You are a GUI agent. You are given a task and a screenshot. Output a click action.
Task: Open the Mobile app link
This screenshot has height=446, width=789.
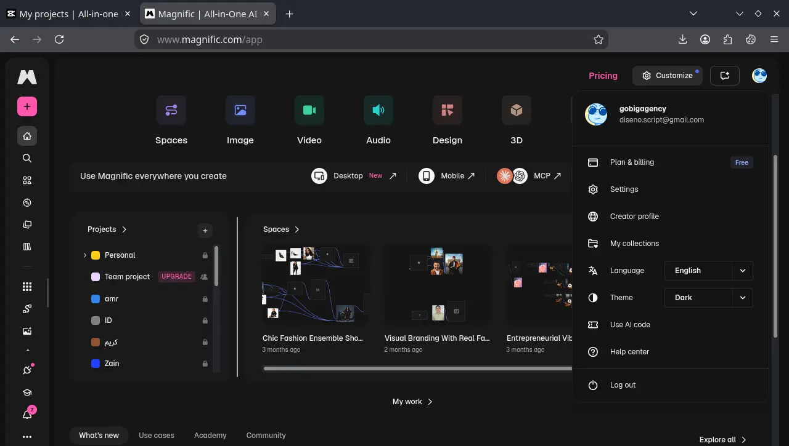pyautogui.click(x=447, y=176)
